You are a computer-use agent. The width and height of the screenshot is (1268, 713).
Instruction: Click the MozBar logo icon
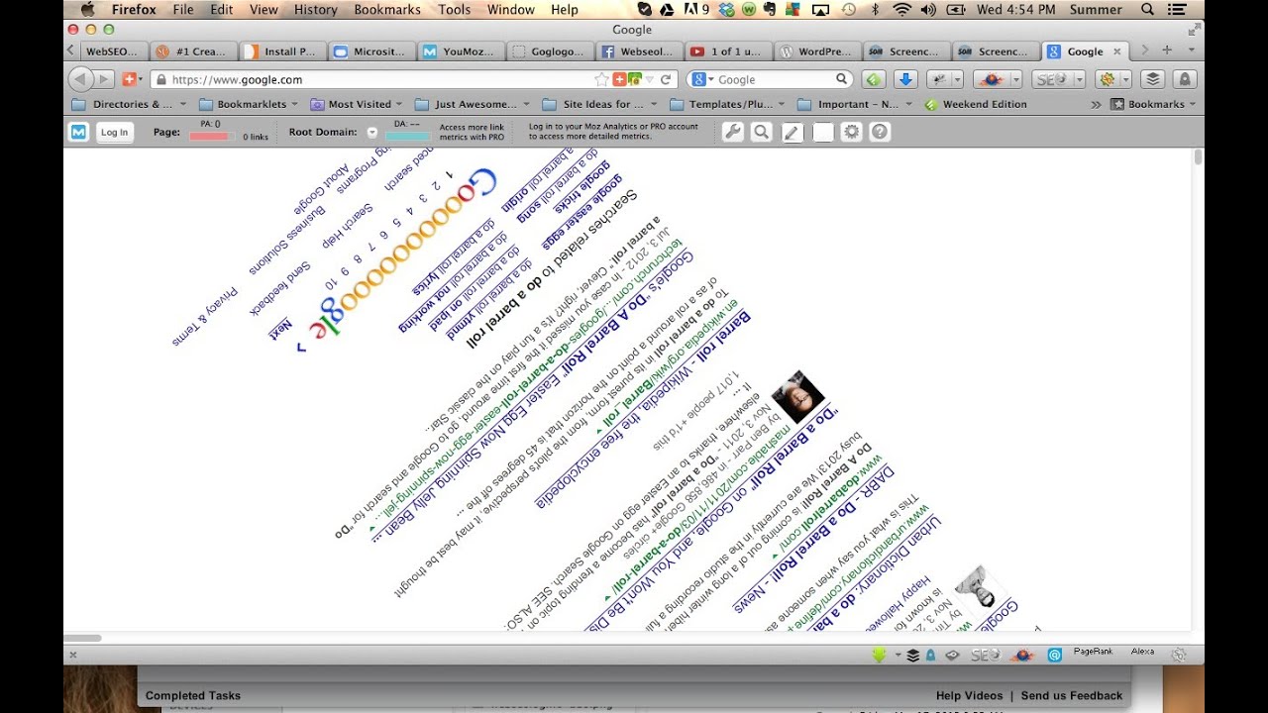point(78,132)
